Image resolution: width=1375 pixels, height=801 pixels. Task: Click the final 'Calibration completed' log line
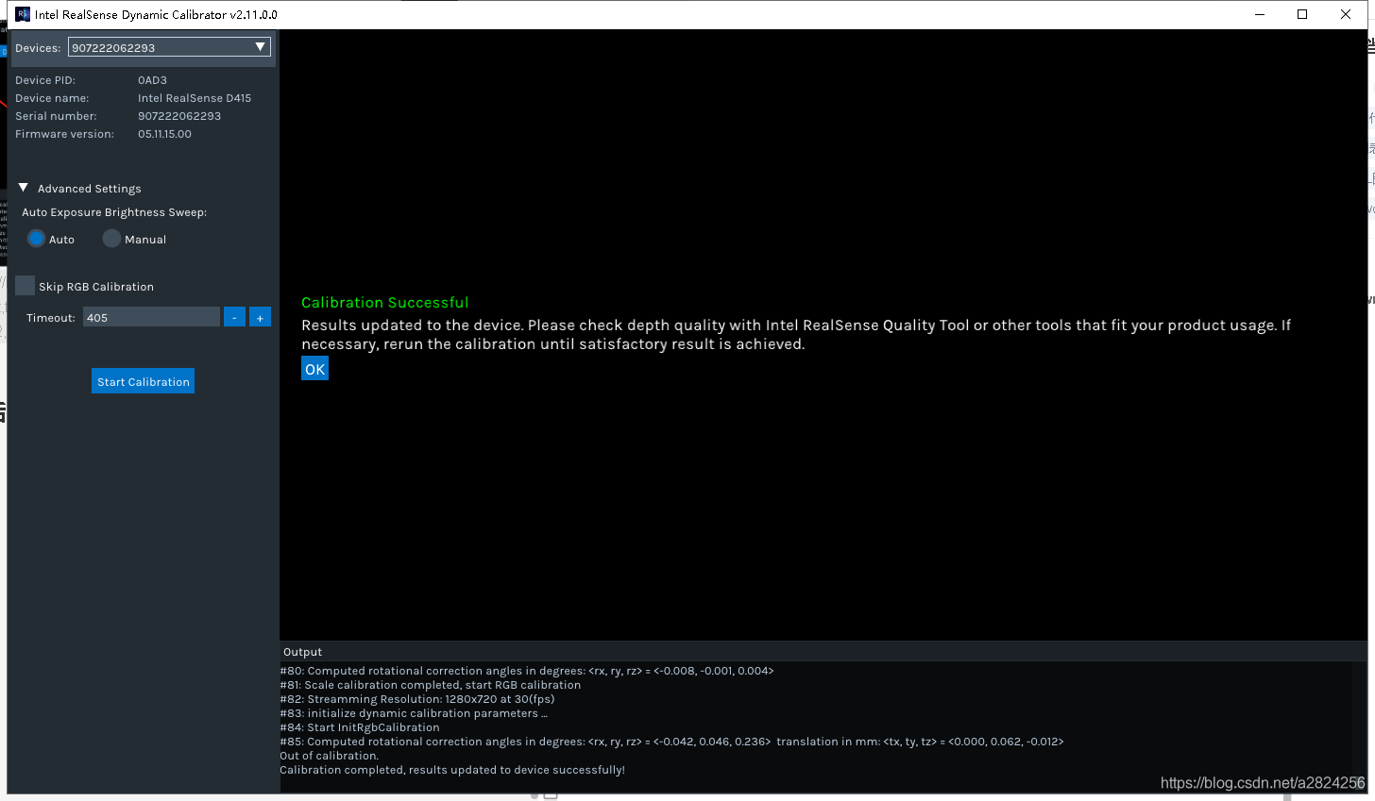[x=452, y=770]
